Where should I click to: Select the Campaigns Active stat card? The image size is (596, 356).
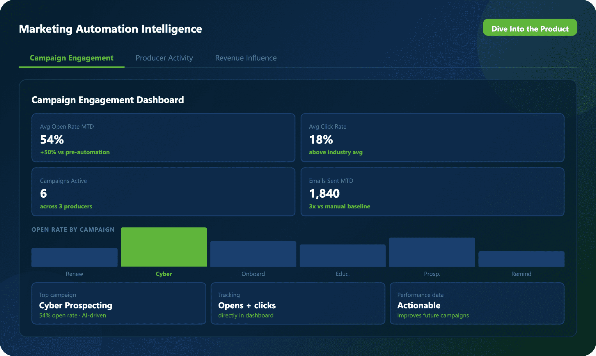point(163,192)
